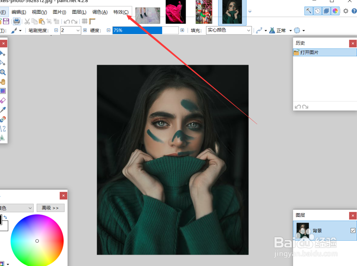Click the Copy icon
Screen dimensions: 357x266
click(34, 21)
